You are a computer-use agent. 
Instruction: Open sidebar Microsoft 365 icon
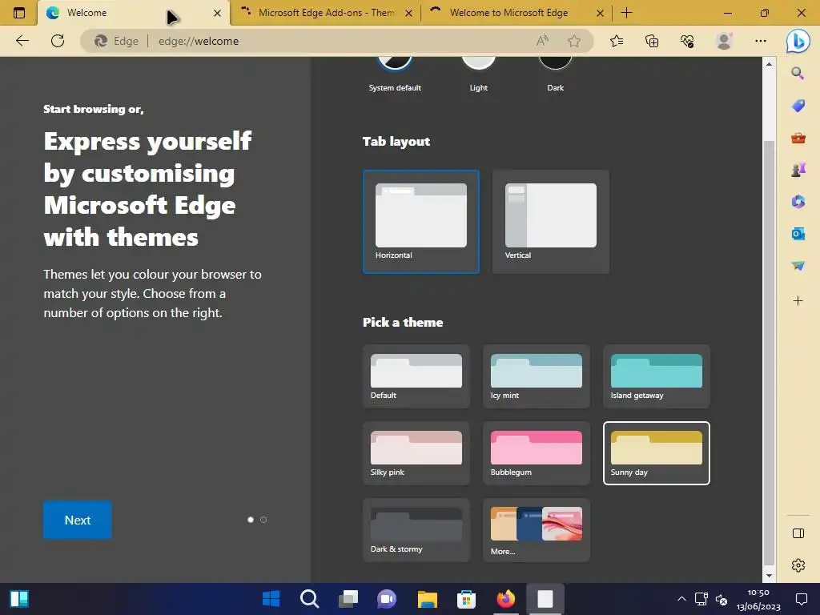click(798, 202)
